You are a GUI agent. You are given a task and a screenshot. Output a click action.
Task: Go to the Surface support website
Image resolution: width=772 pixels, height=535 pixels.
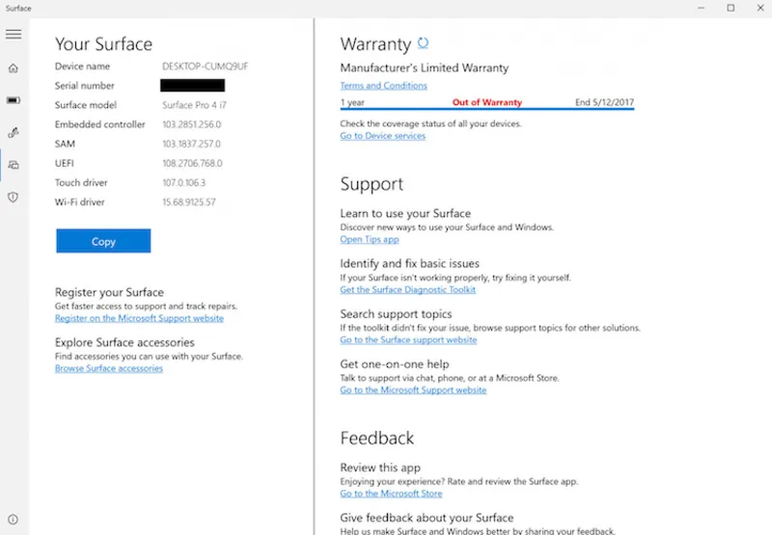pos(408,339)
